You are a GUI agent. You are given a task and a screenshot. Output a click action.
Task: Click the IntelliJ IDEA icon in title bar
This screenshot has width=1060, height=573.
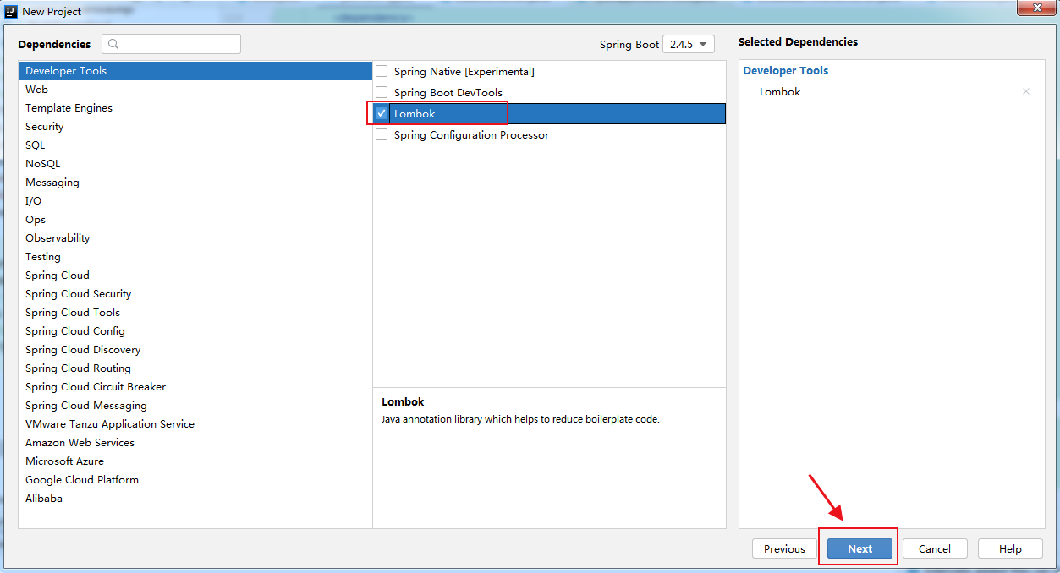point(11,11)
